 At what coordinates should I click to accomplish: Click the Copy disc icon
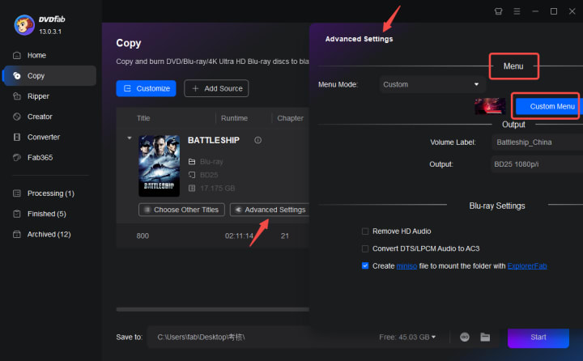pyautogui.click(x=17, y=76)
